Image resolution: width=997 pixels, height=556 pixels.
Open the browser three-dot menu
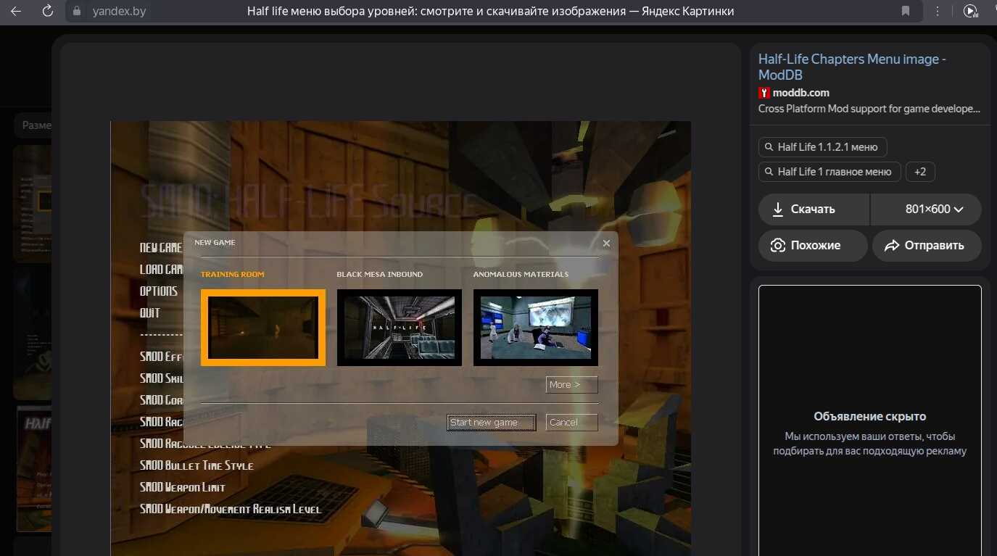[938, 11]
